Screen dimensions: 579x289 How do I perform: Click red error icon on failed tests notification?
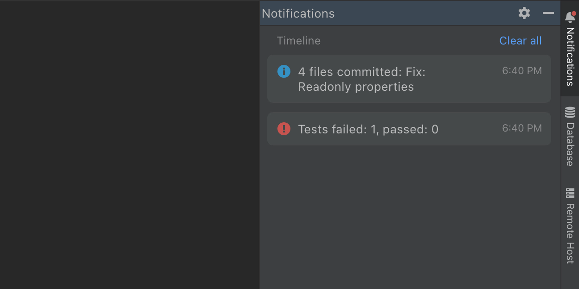pyautogui.click(x=283, y=129)
